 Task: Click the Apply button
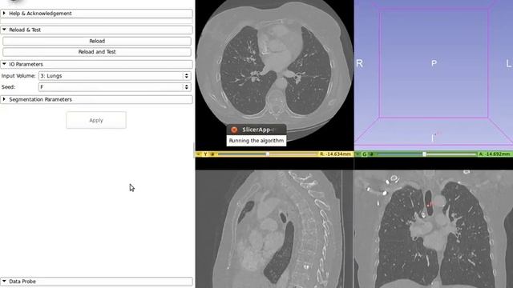pos(96,120)
